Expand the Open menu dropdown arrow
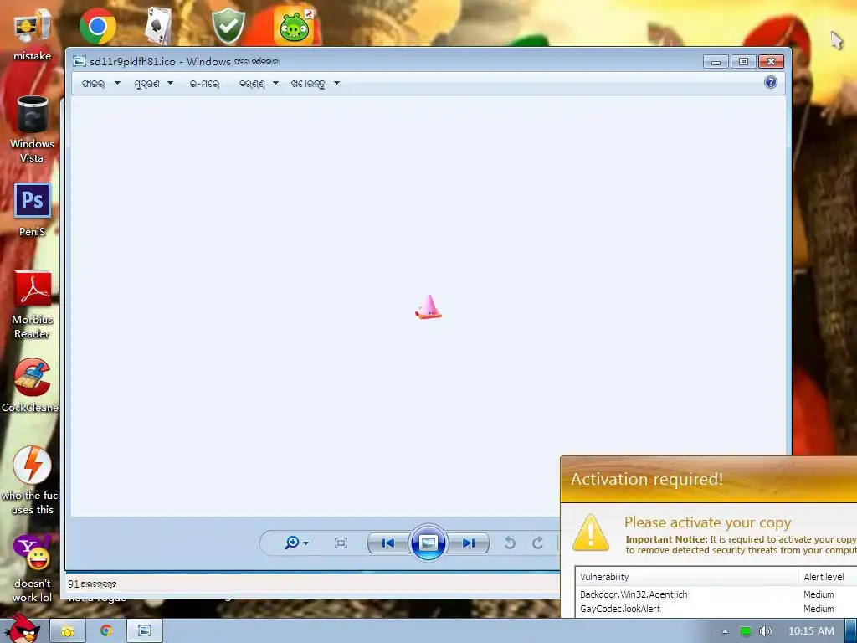Screen dimensions: 857x643 (336, 83)
